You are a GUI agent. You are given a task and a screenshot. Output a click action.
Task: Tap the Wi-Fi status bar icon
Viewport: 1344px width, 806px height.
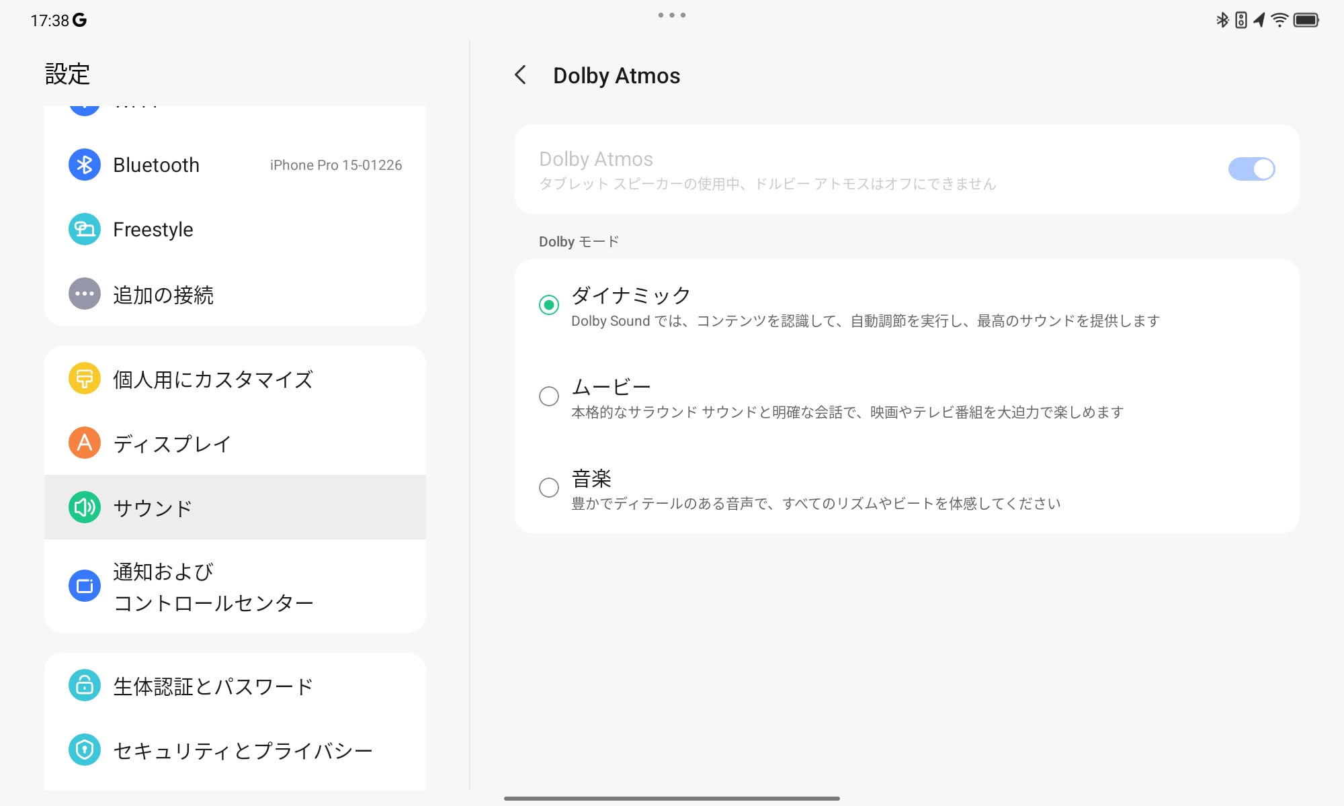pos(1280,20)
